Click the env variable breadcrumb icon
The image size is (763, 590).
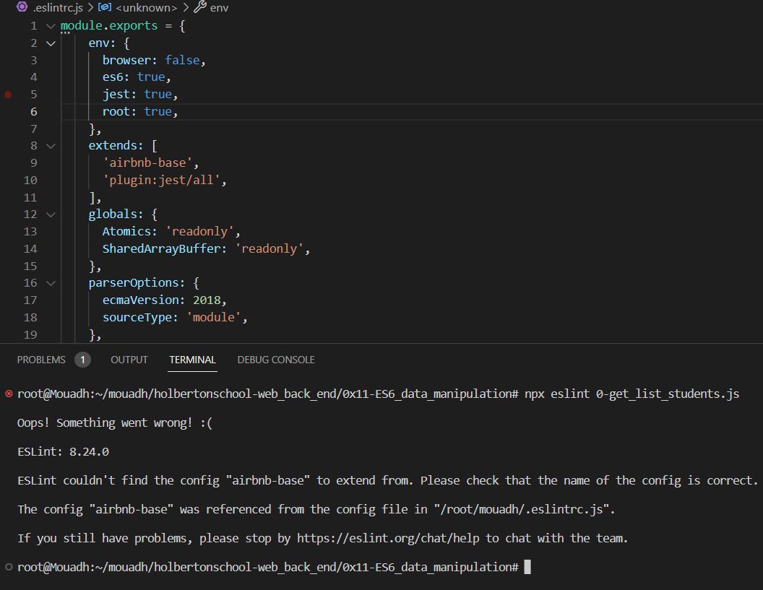[201, 8]
